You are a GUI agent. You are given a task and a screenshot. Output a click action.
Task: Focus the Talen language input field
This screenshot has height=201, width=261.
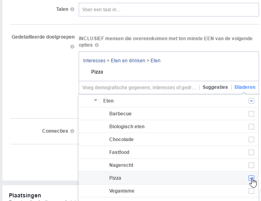[169, 10]
